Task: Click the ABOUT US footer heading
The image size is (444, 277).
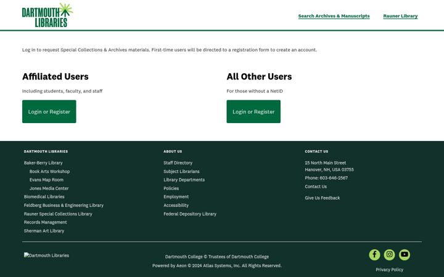Action: [x=173, y=151]
